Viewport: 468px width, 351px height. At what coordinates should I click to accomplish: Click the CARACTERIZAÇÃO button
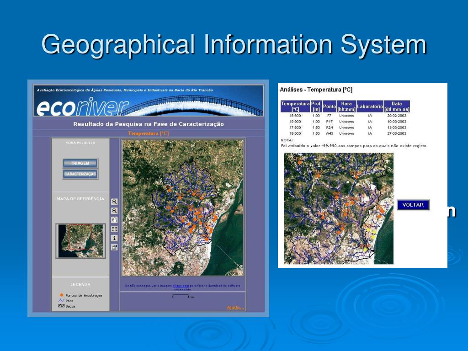pos(80,174)
